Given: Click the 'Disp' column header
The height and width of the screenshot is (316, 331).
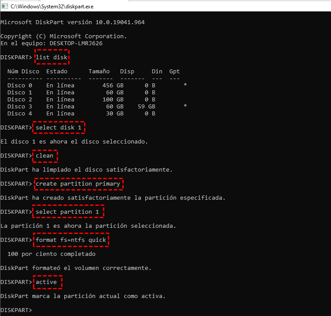Looking at the screenshot, I should point(127,72).
